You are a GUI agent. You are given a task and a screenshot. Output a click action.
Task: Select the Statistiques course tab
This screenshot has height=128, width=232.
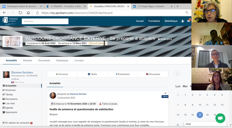pos(62,60)
